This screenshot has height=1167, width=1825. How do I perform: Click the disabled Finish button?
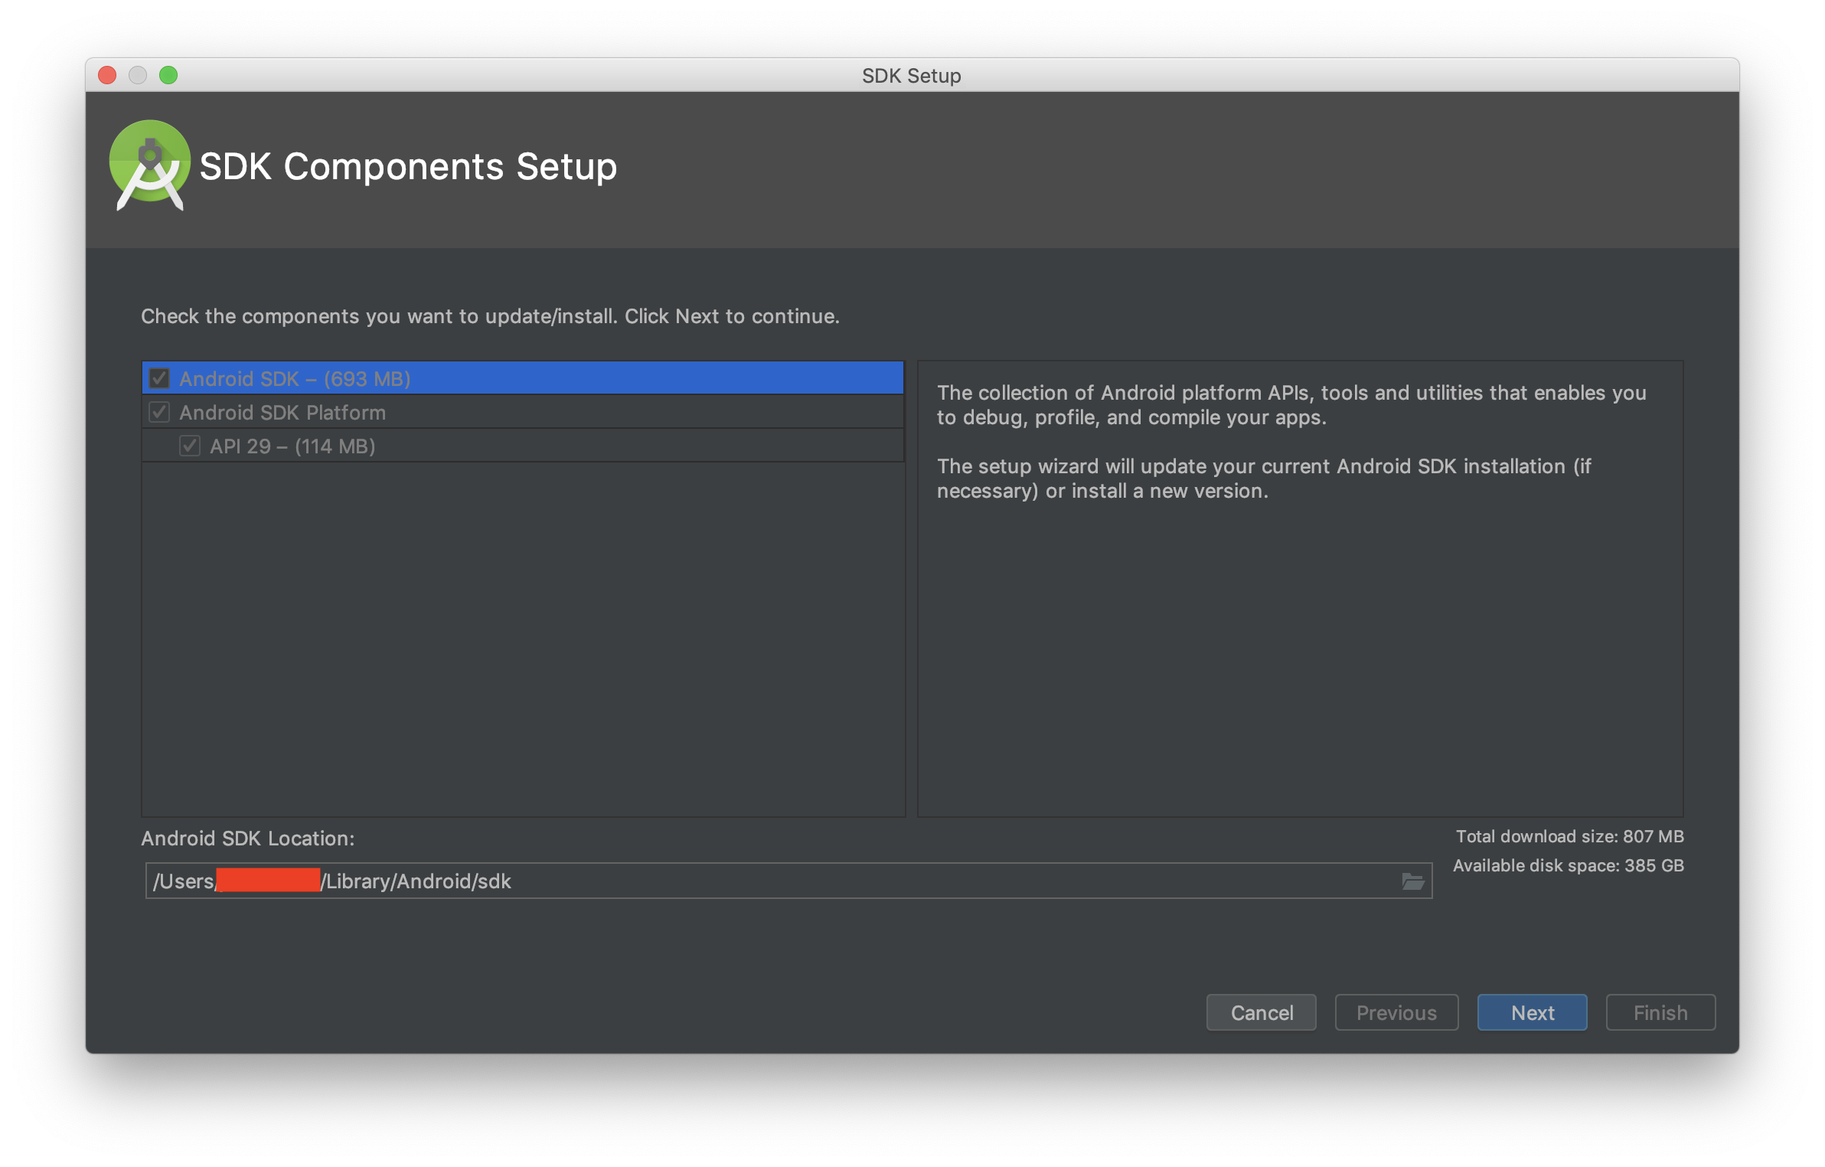point(1660,1012)
